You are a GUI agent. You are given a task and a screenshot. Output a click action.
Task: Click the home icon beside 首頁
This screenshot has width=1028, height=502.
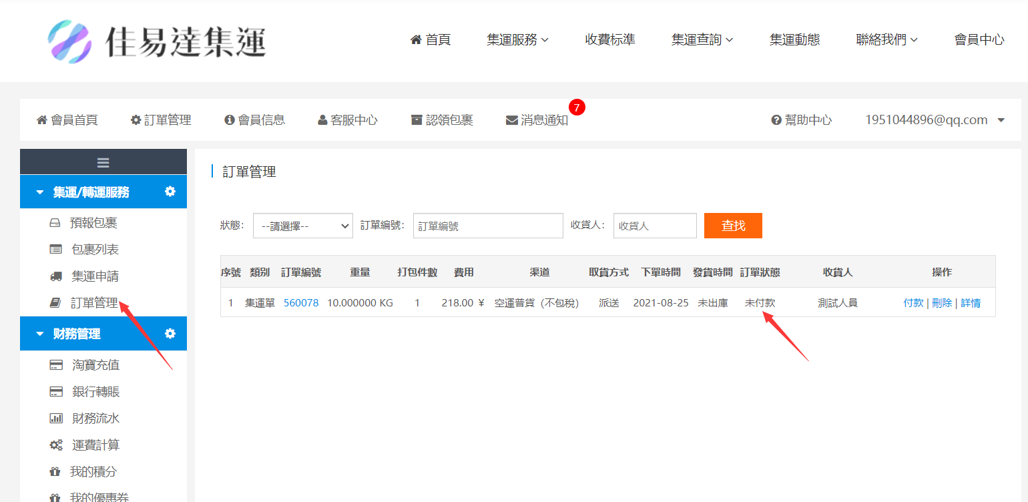coord(416,40)
